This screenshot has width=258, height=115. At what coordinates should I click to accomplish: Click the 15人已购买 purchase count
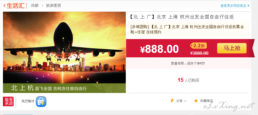click(x=188, y=80)
